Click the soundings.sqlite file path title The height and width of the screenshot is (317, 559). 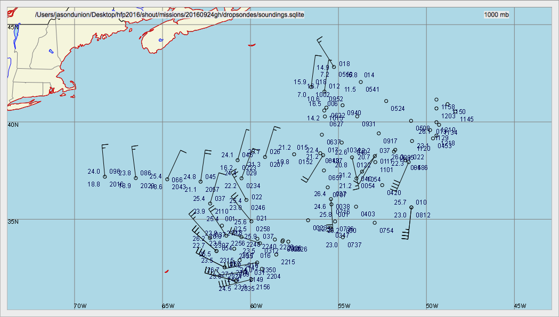[x=169, y=14]
